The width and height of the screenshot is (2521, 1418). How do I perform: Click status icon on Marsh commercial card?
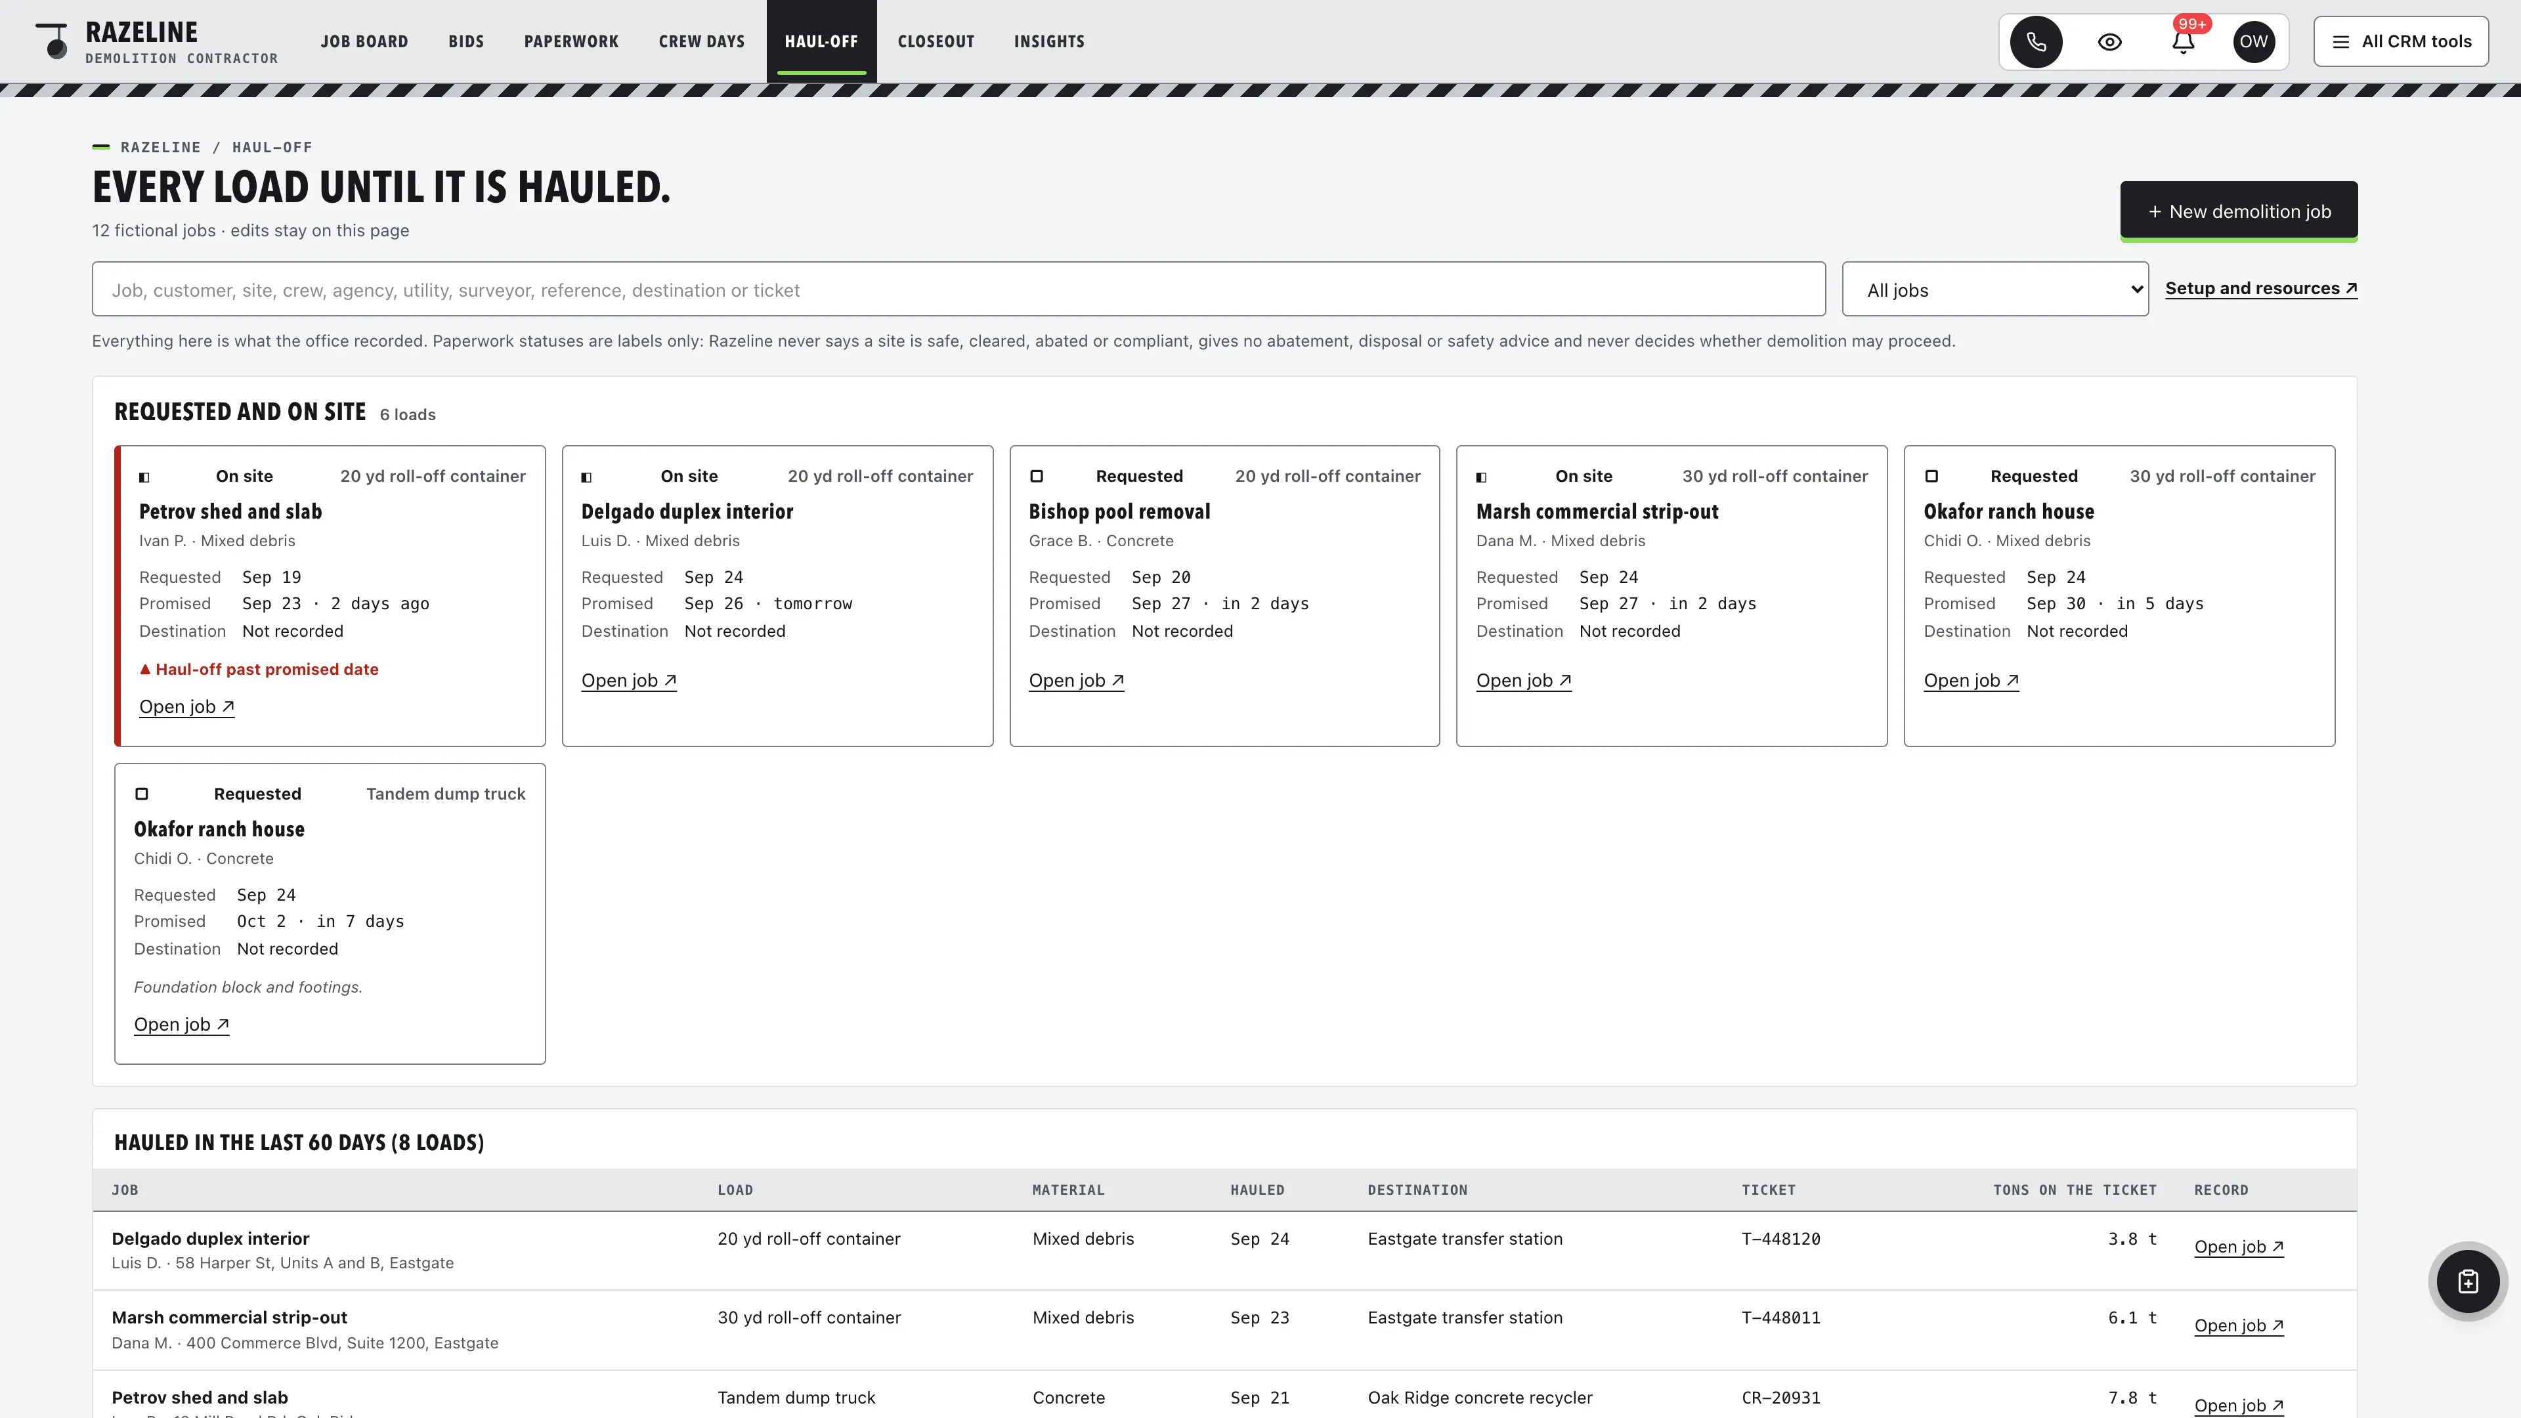coord(1482,477)
